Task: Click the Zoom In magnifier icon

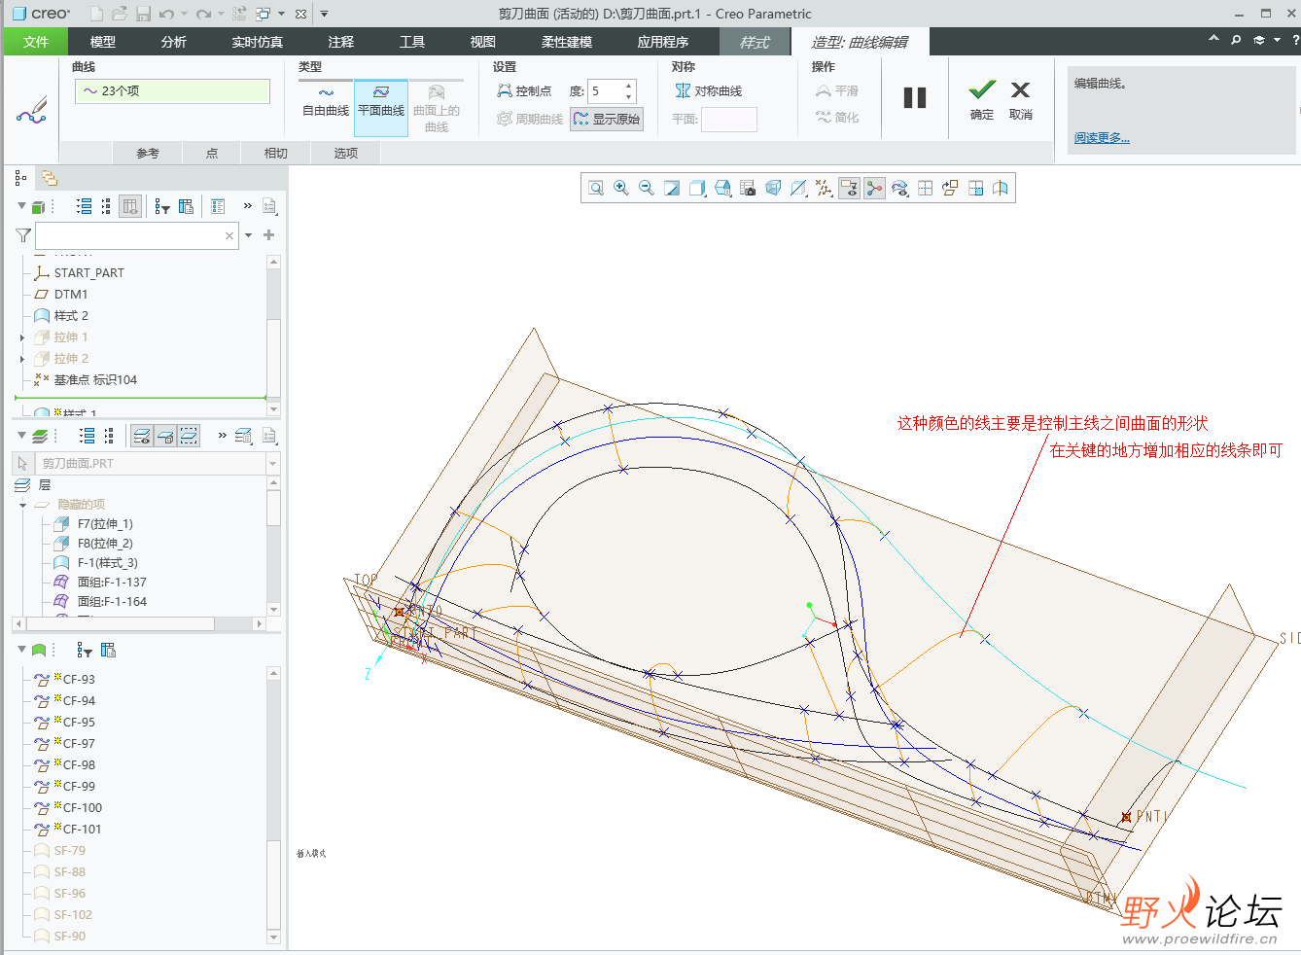Action: coord(621,188)
